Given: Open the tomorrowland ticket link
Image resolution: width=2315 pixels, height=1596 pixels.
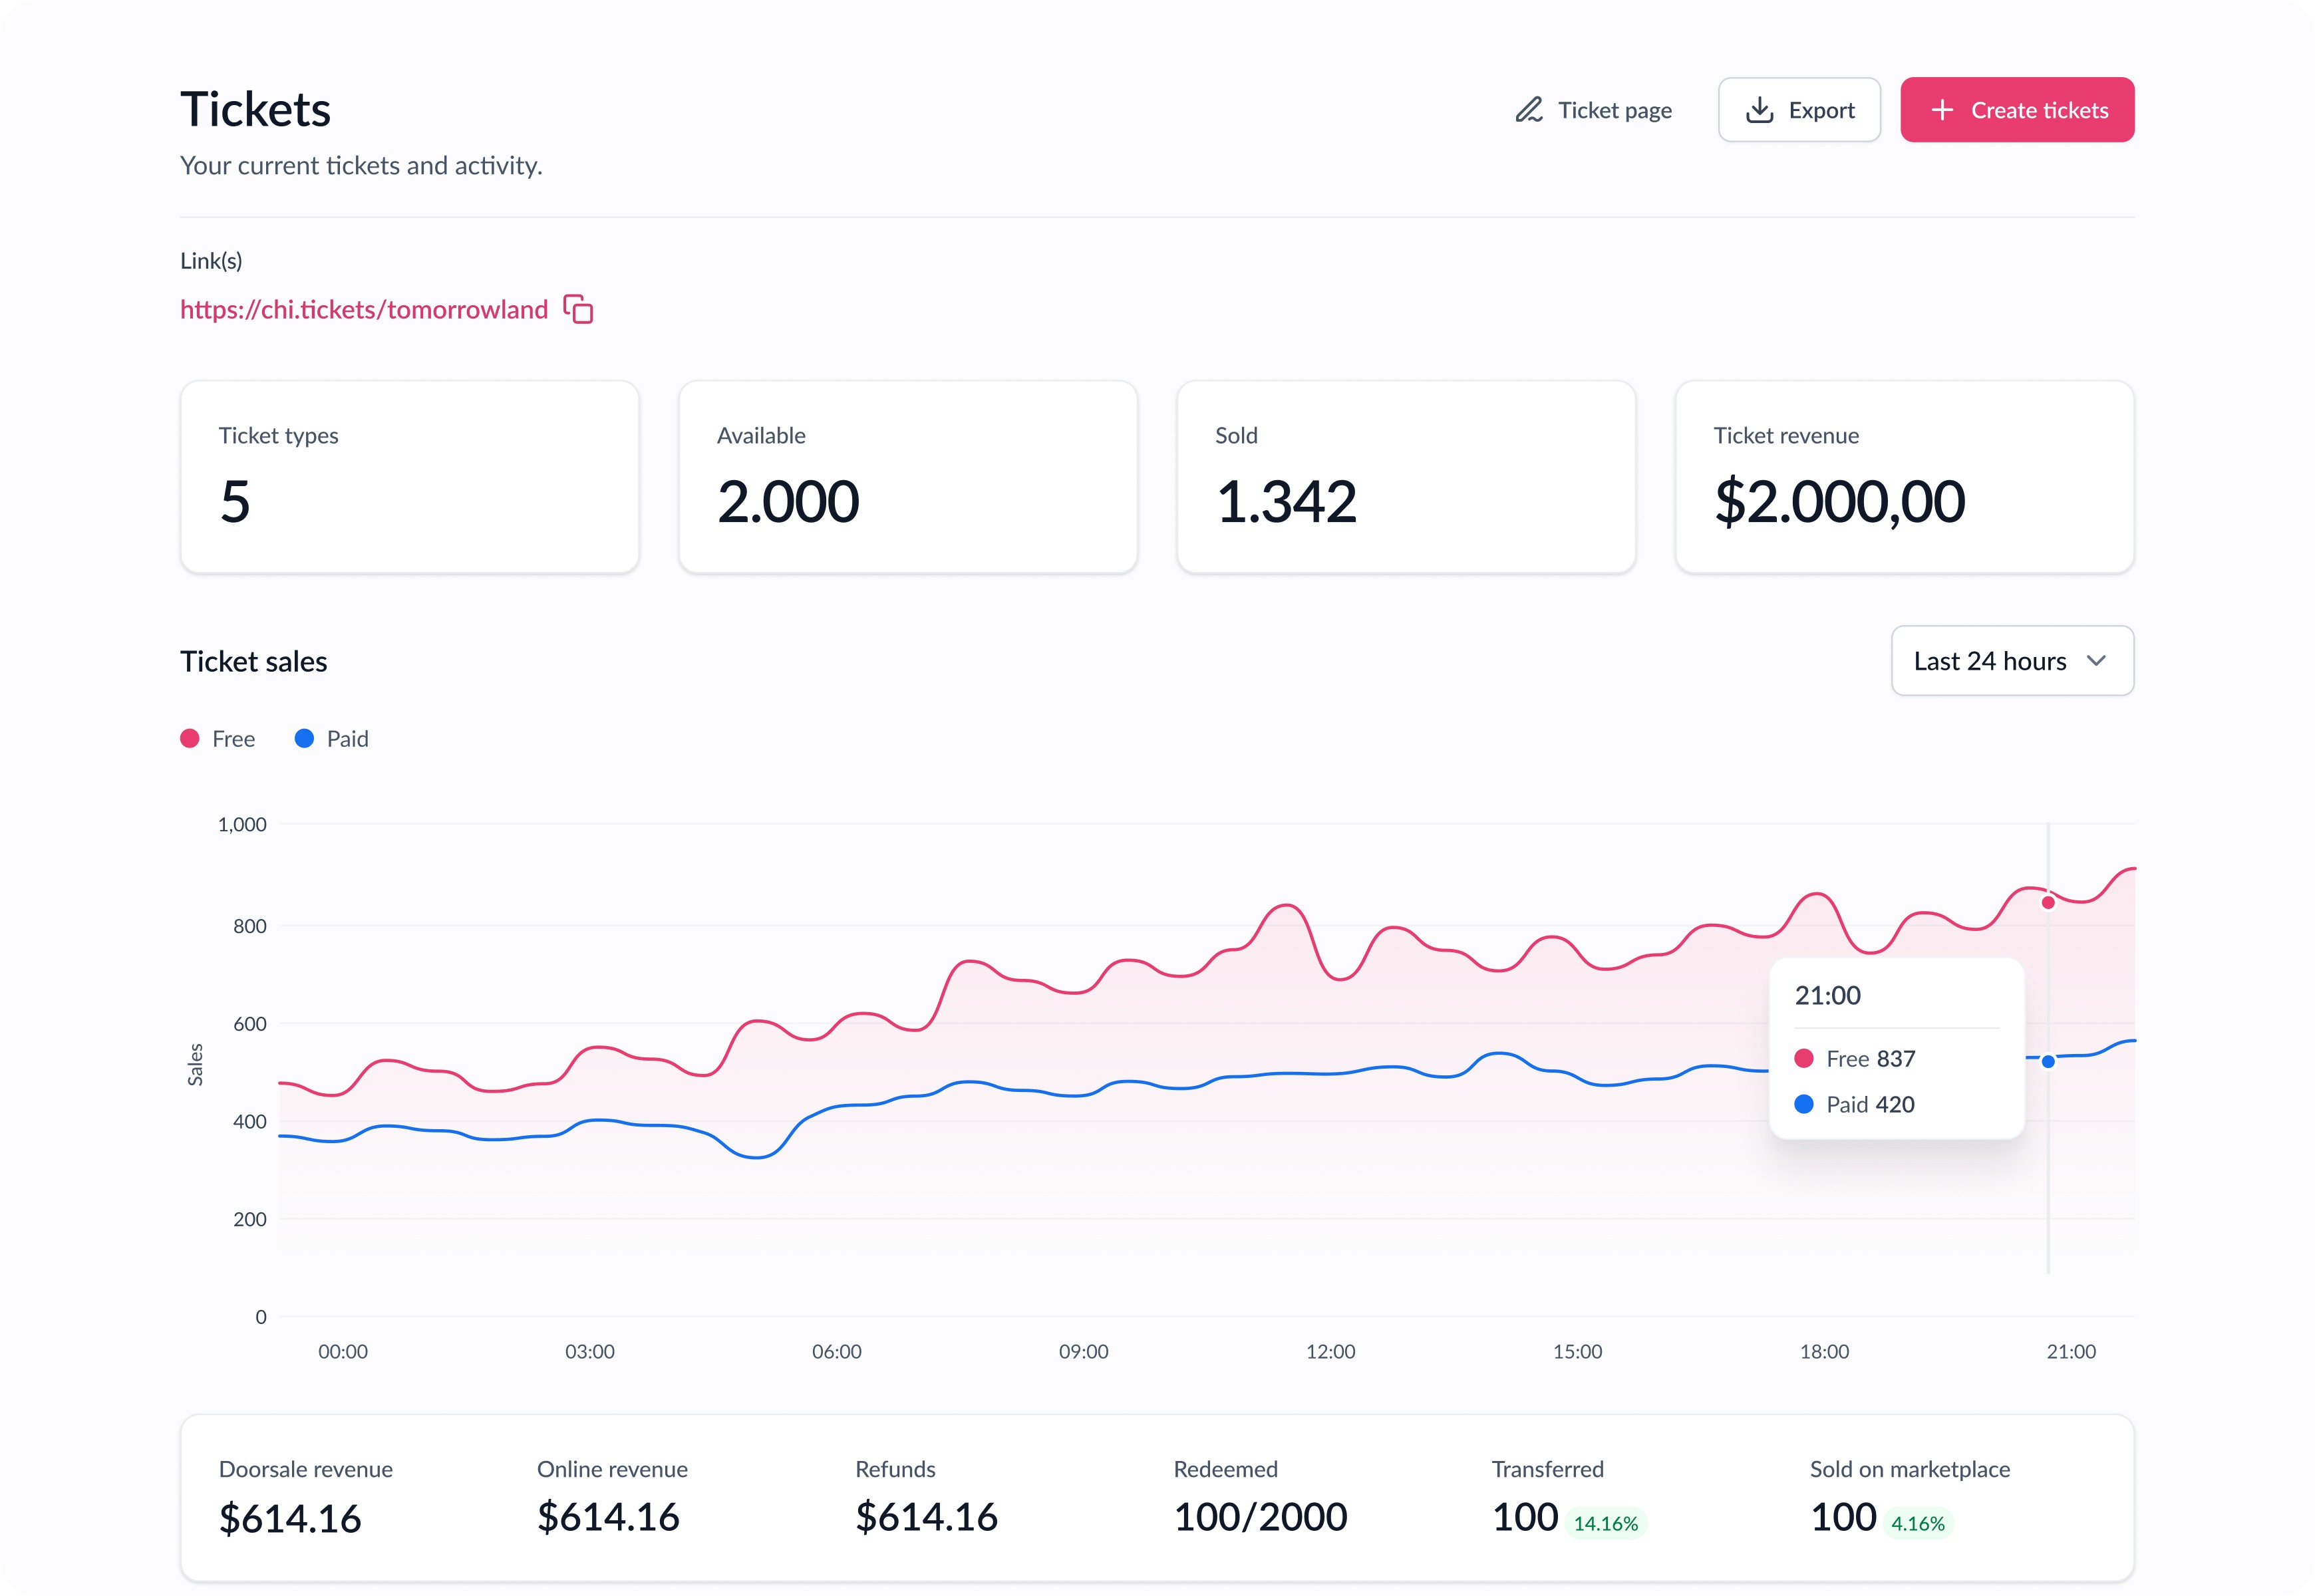Looking at the screenshot, I should pos(364,309).
